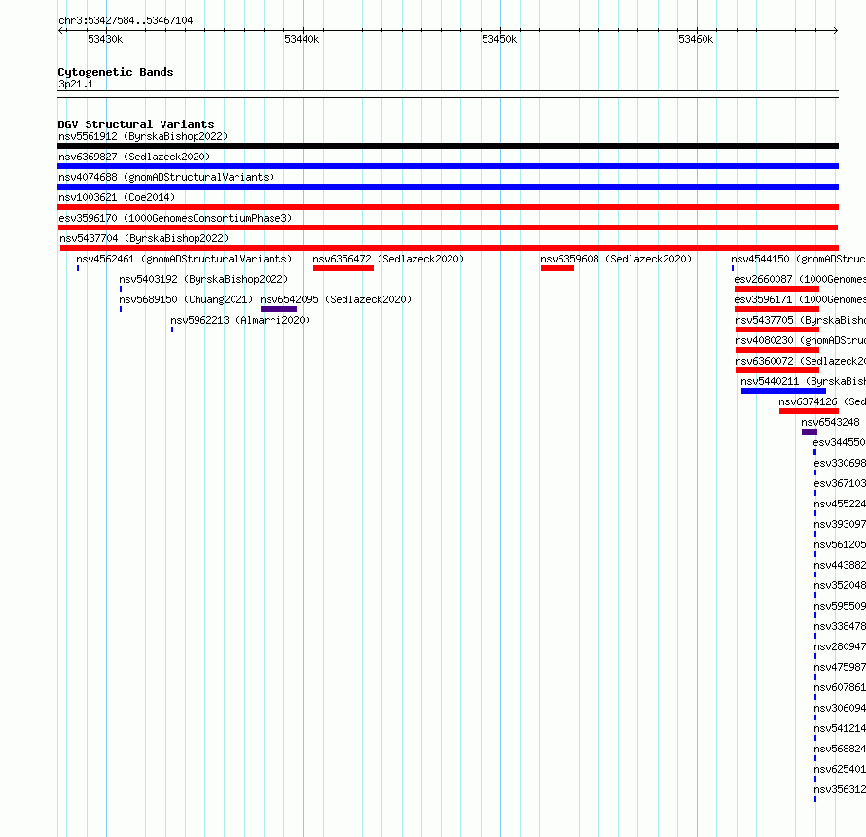
Task: Open the nsv6543248 variant label
Action: point(831,422)
